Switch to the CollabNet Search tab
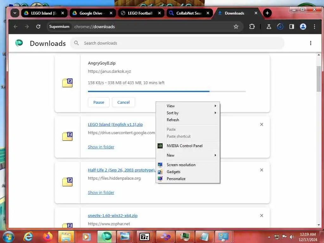Screen dimensions: 324x243 [190, 13]
